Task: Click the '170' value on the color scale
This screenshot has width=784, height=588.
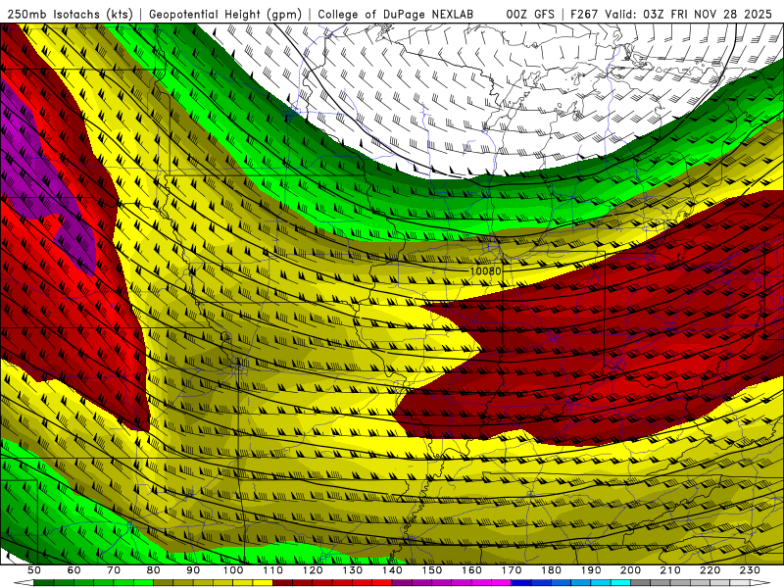Action: point(512,570)
